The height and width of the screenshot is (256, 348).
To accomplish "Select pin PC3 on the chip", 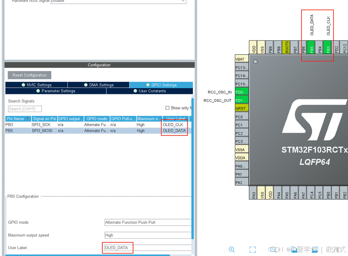I will point(242,141).
